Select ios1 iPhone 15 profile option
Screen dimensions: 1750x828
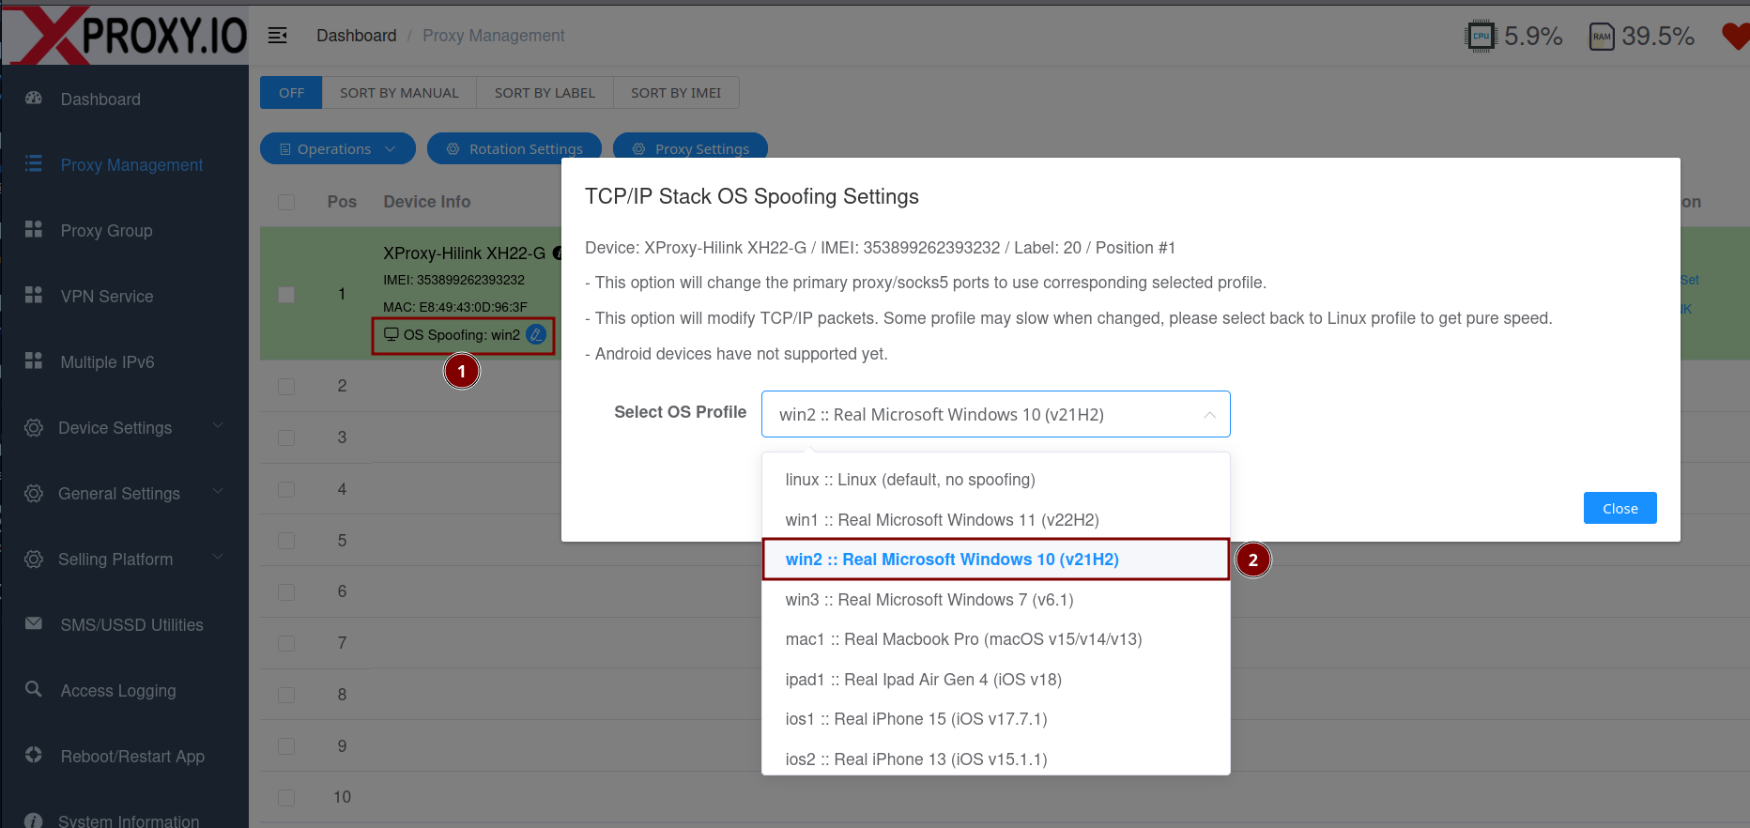coord(995,719)
